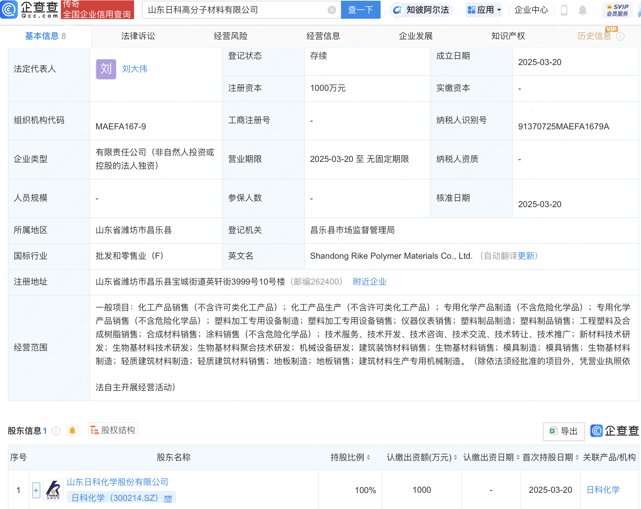Switch to the 经营信息 tab

(323, 36)
